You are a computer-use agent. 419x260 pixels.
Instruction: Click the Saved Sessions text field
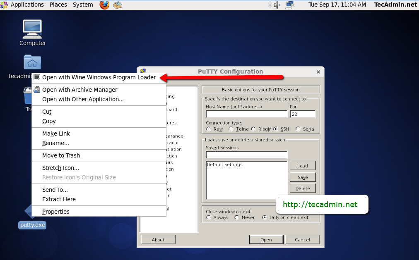(x=247, y=155)
